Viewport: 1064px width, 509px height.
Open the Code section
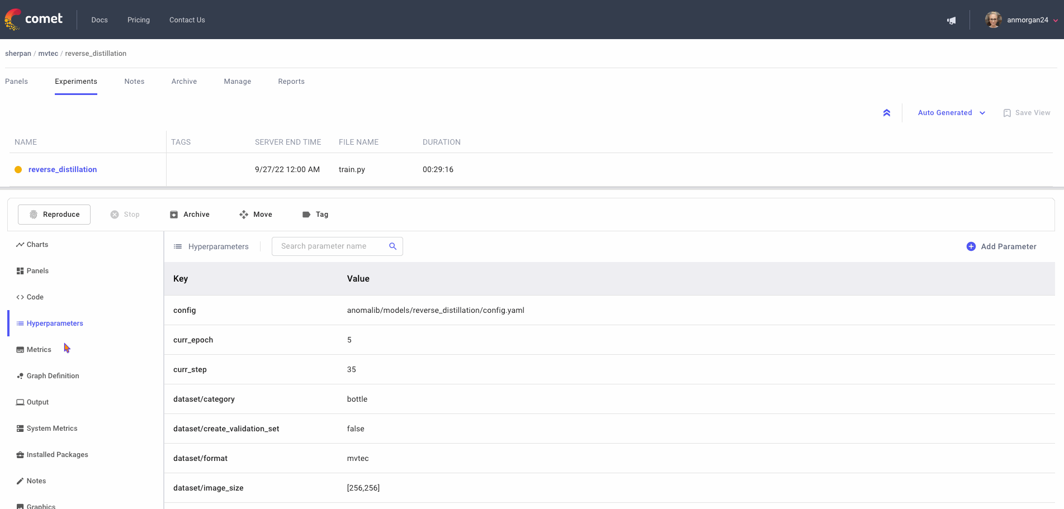pyautogui.click(x=30, y=297)
